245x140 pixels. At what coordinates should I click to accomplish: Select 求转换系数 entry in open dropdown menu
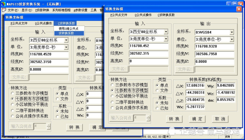pyautogui.click(x=69, y=33)
